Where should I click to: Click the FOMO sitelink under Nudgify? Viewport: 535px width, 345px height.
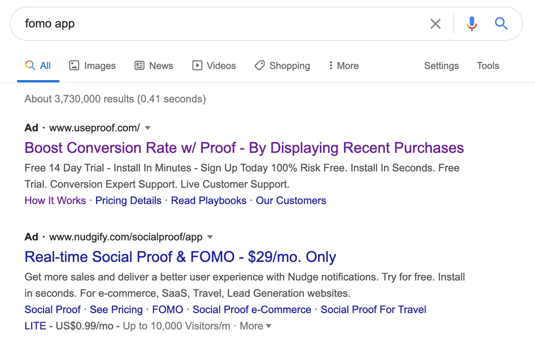(168, 309)
